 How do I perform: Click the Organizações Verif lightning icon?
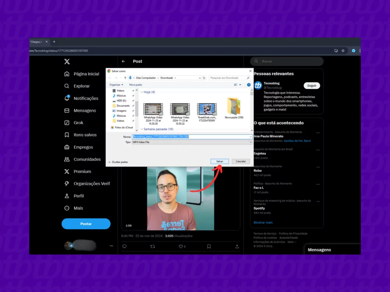pyautogui.click(x=67, y=184)
